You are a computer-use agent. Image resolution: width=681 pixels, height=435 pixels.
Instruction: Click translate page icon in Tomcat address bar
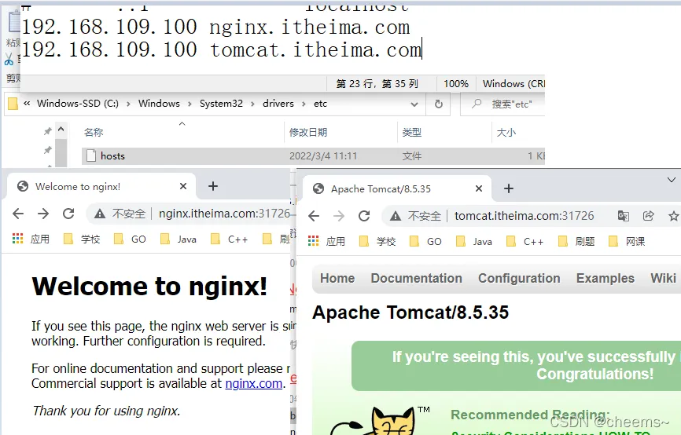point(624,216)
